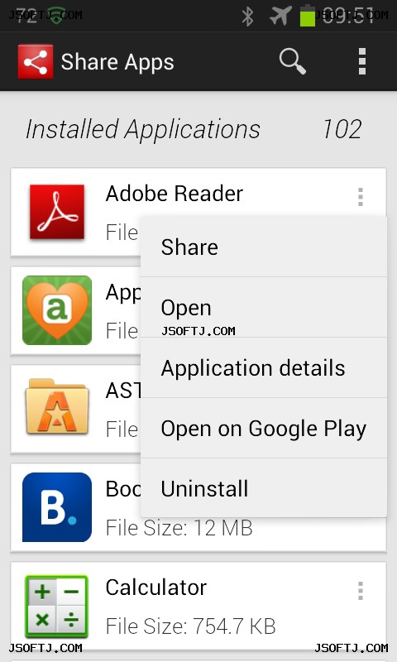Tap 'File Size: 12 MB' text
The width and height of the screenshot is (397, 662).
(x=179, y=528)
